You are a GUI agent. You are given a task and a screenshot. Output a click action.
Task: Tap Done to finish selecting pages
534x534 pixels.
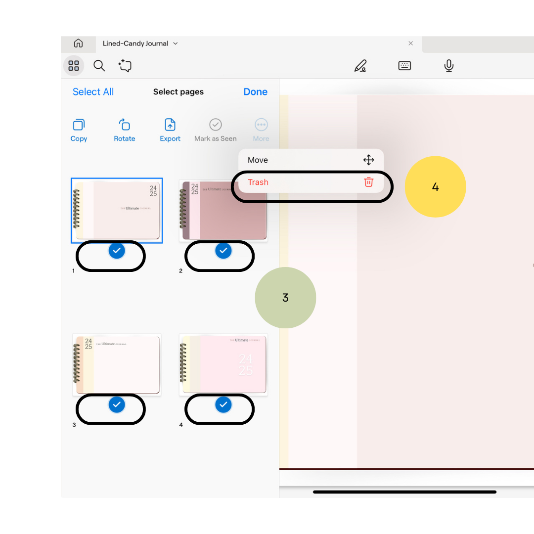[x=255, y=92]
